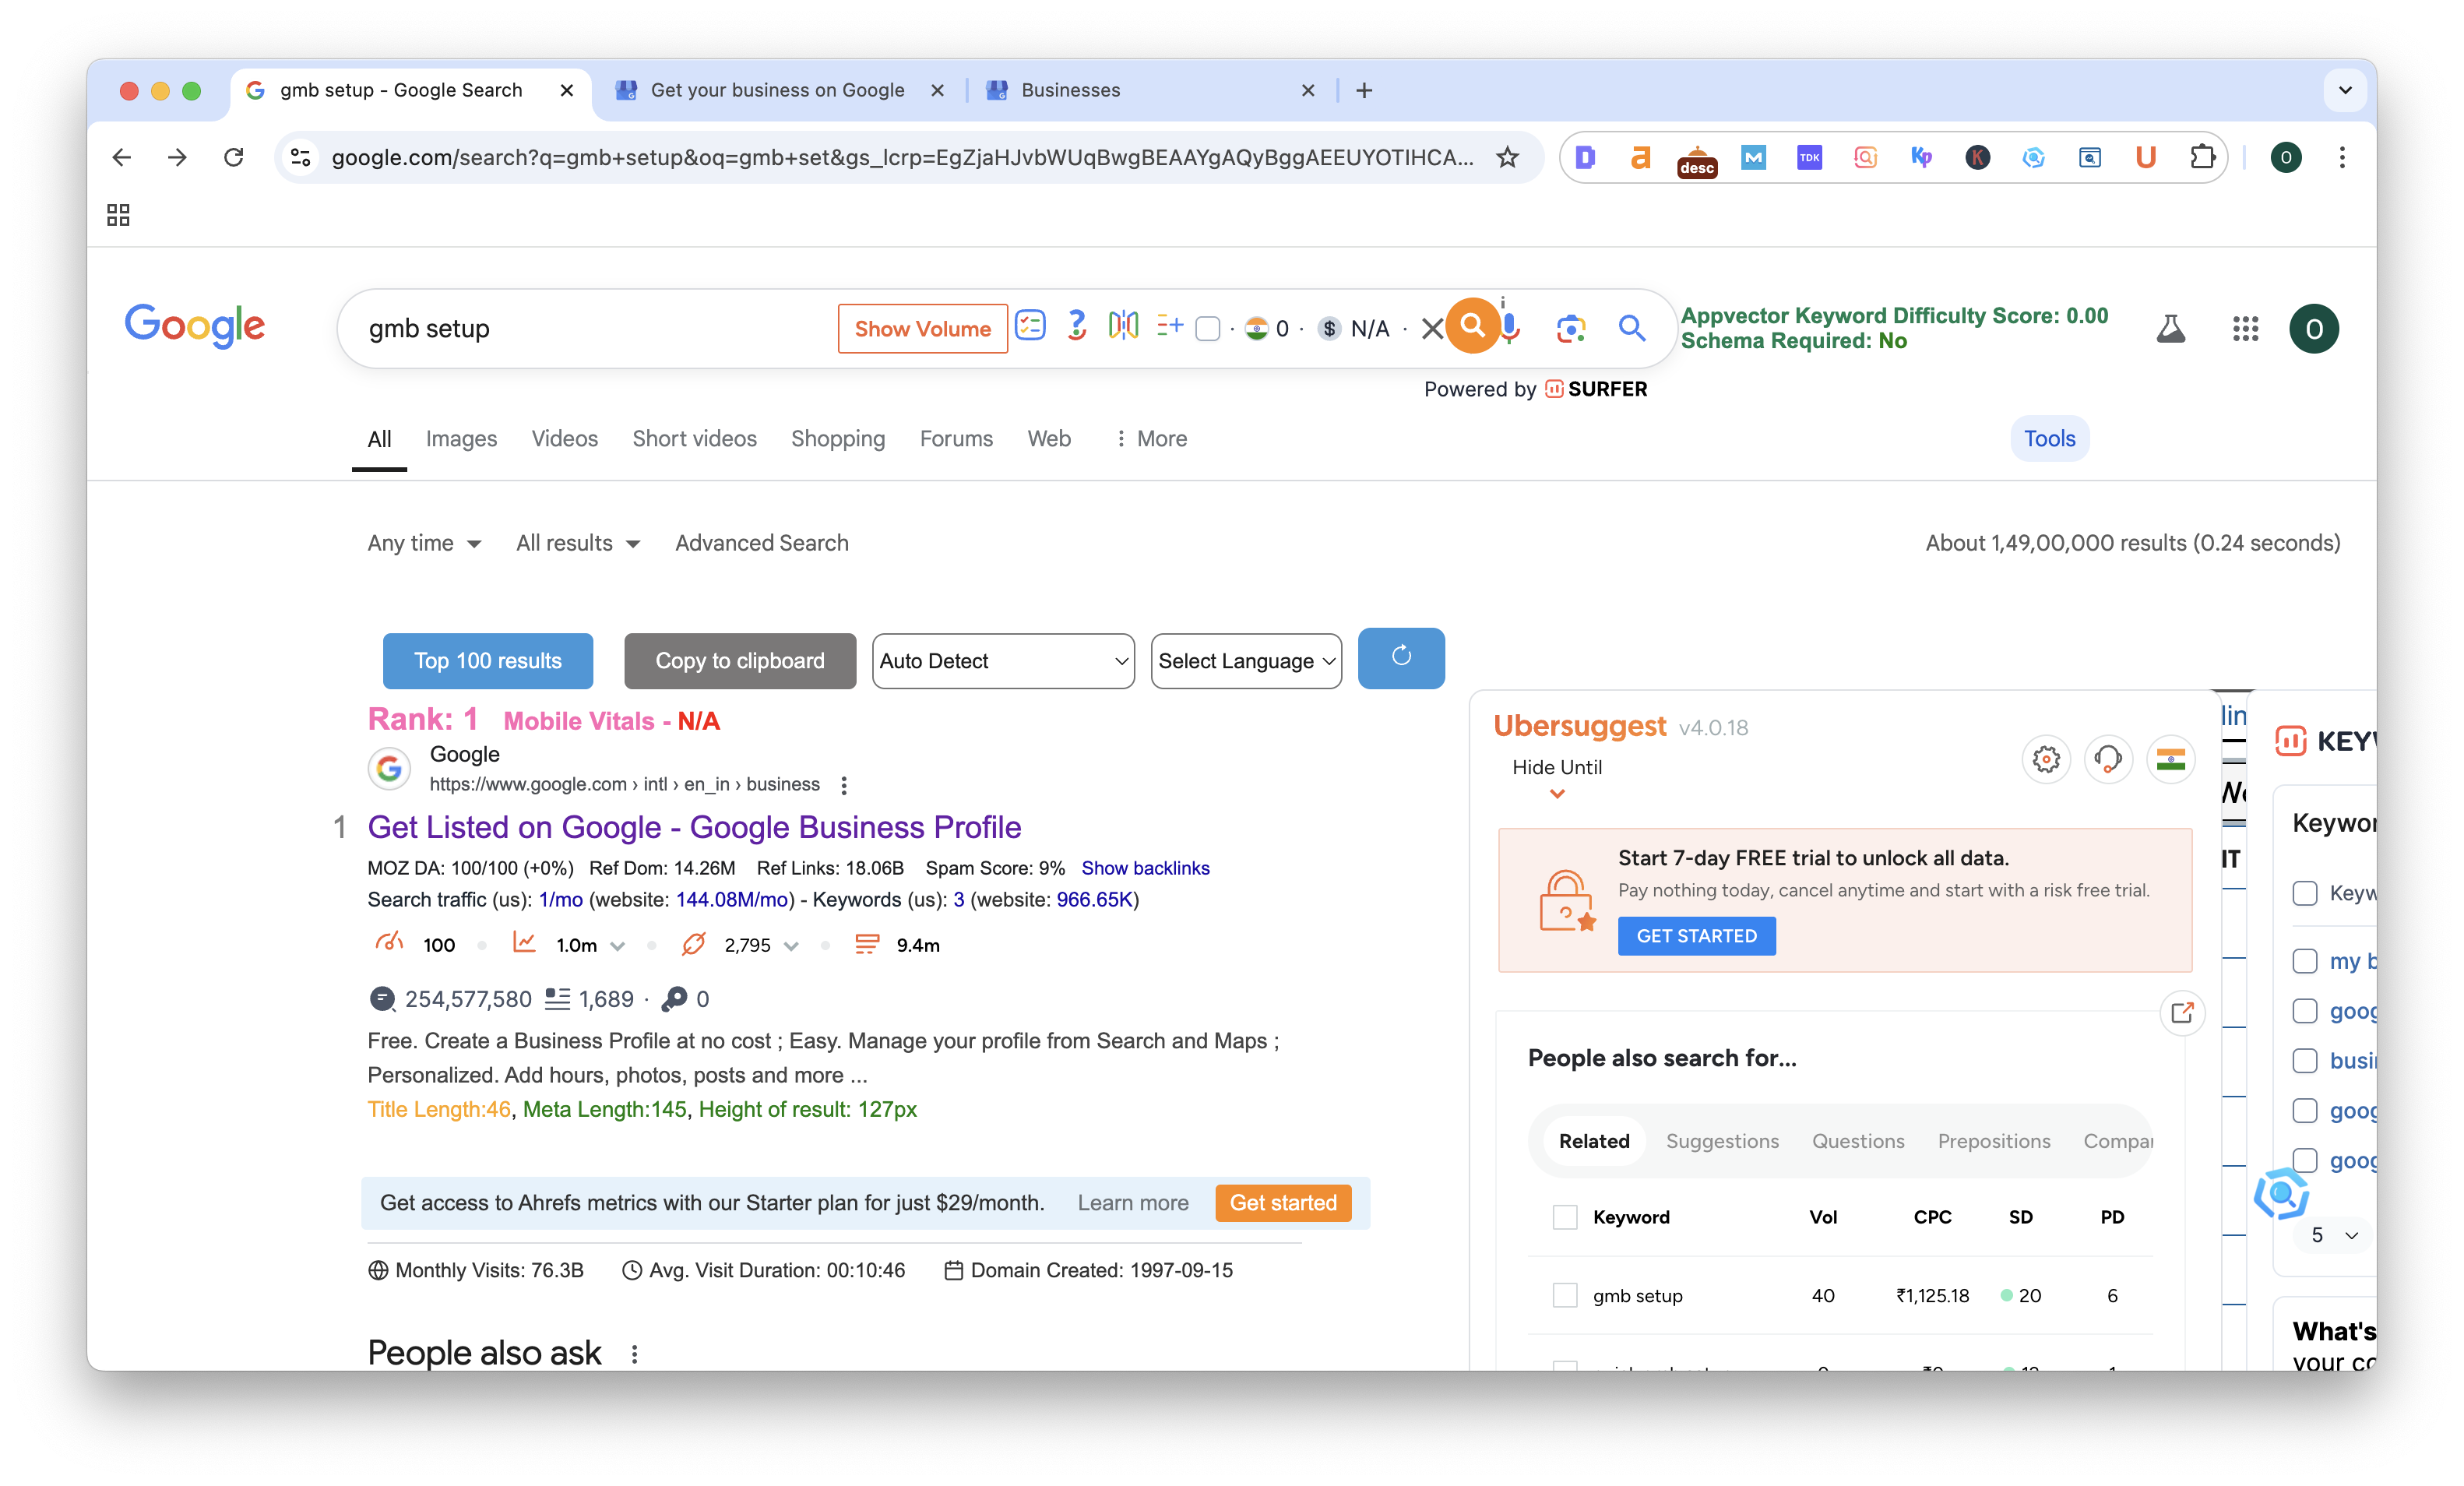This screenshot has width=2464, height=1486.
Task: Bookmark this page with the star icon
Action: click(1507, 157)
